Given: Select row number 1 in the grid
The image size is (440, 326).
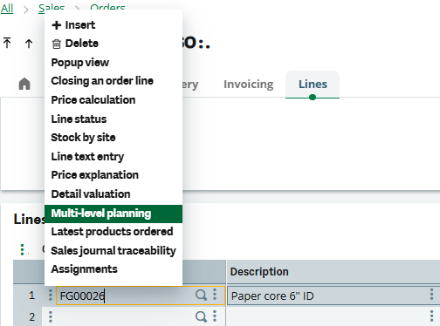Looking at the screenshot, I should coord(31,295).
